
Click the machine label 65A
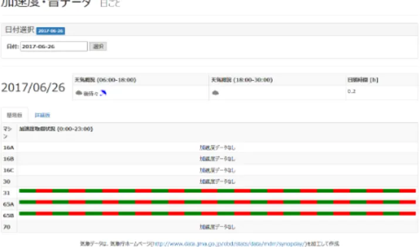(x=8, y=204)
